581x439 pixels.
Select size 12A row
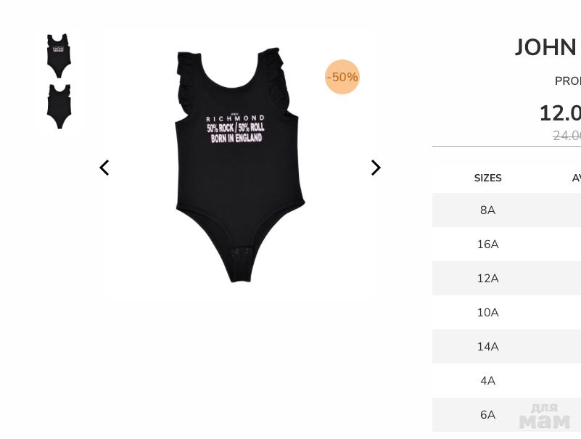(506, 278)
